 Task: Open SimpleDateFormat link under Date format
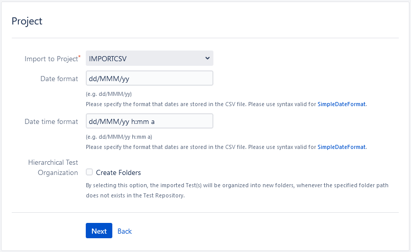[x=342, y=104]
